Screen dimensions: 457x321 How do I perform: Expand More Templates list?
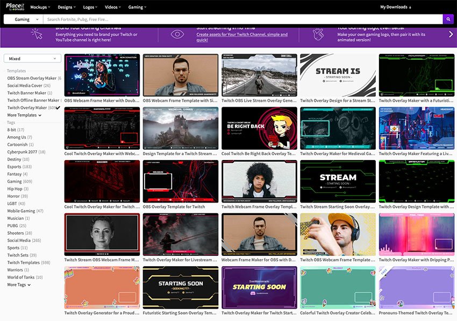point(24,115)
